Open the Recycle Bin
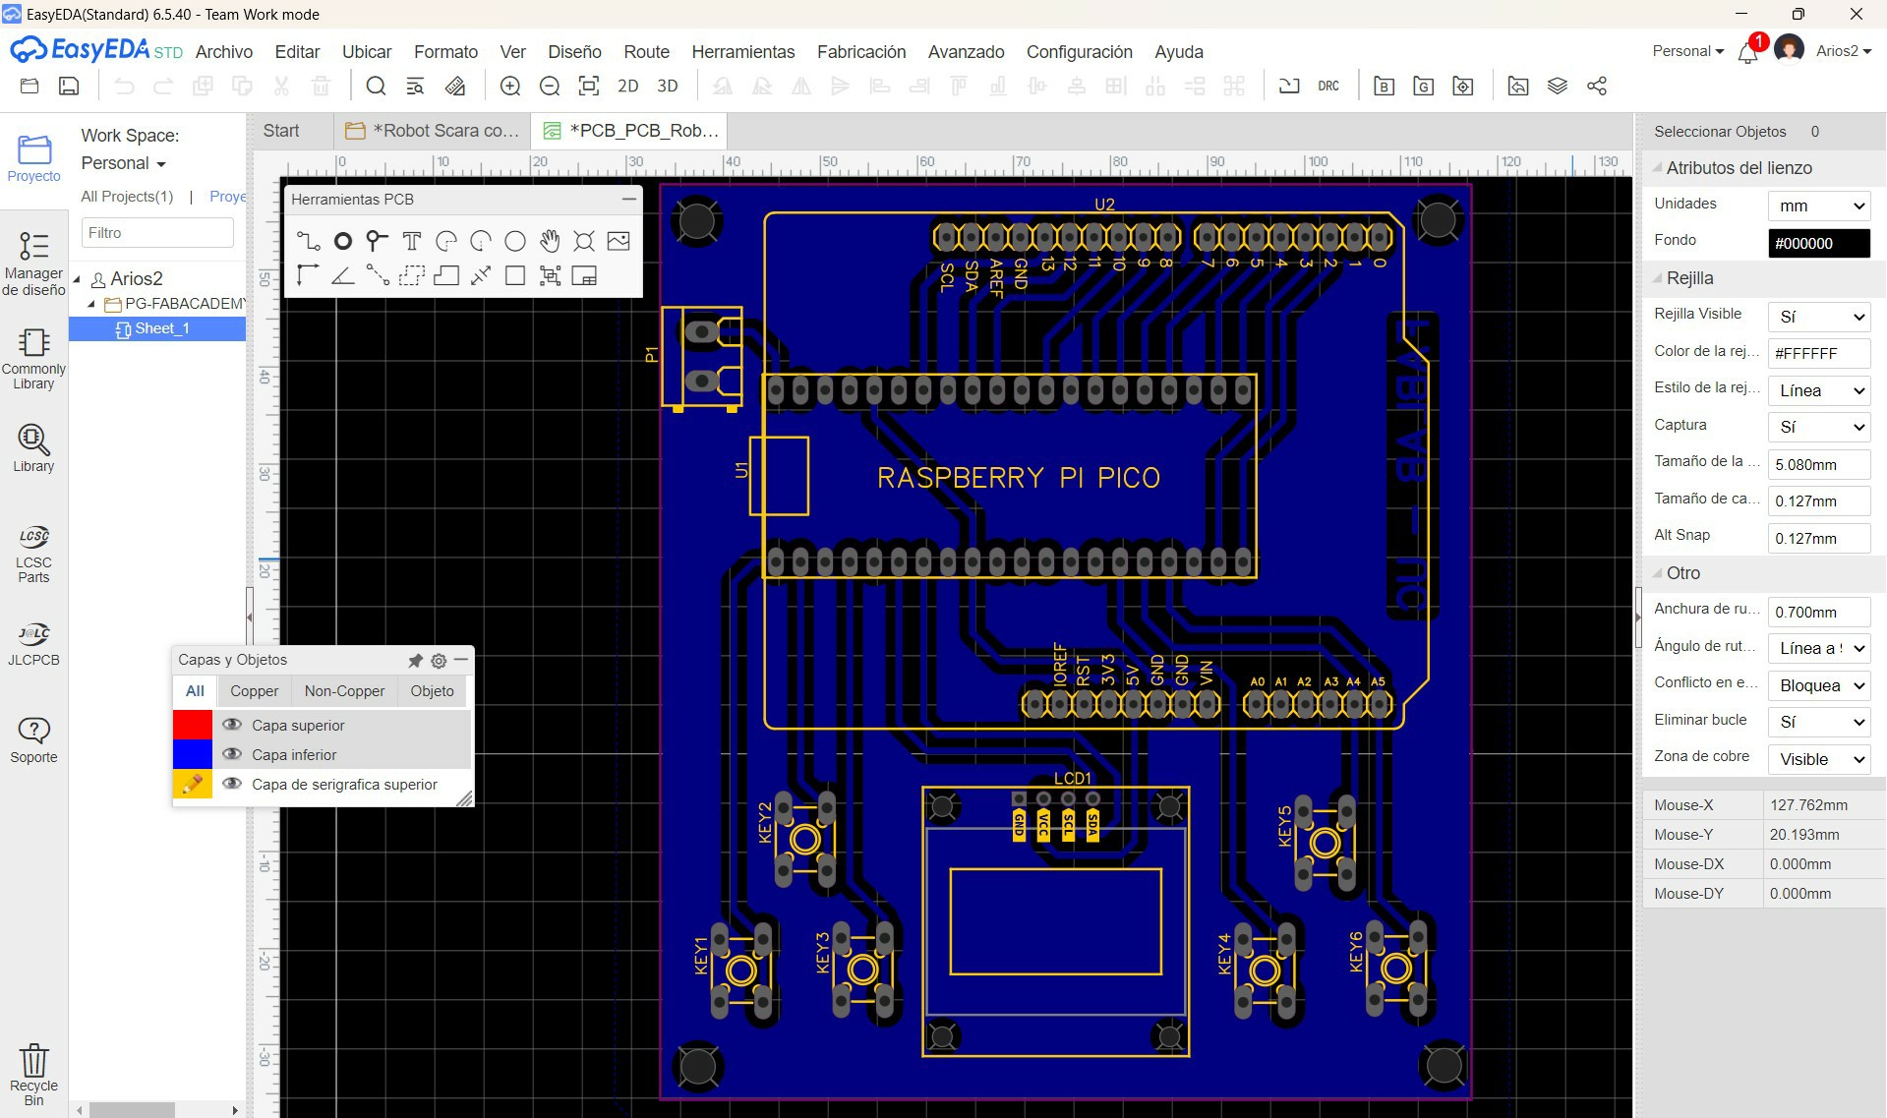 click(x=33, y=1074)
